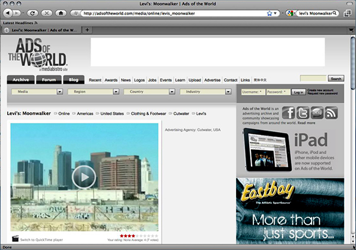
Task: Go forward with the browser forward arrow
Action: point(17,13)
